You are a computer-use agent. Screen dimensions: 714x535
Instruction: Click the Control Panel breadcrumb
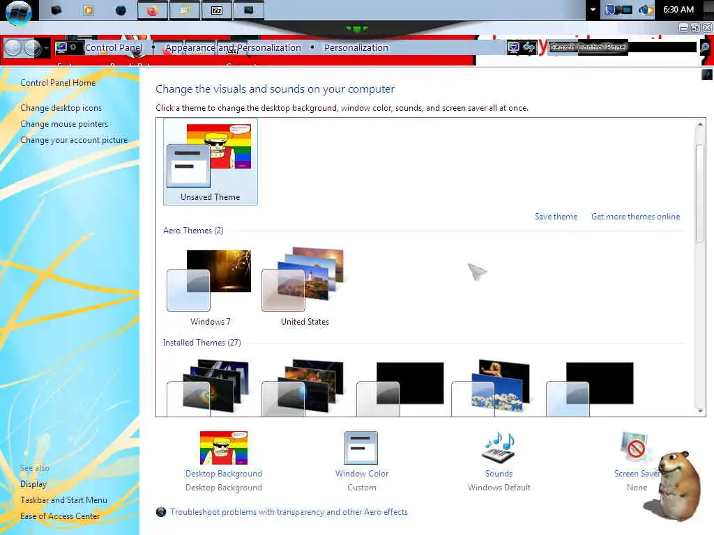(114, 48)
